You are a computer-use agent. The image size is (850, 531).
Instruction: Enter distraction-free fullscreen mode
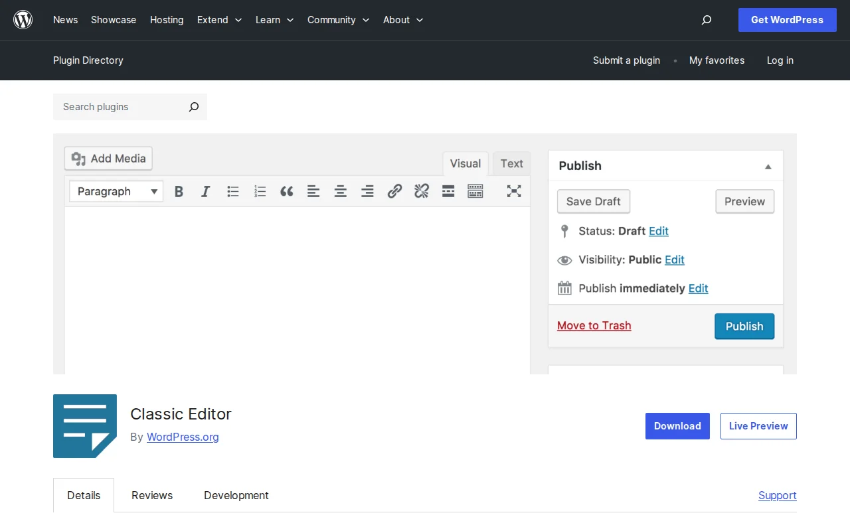514,191
